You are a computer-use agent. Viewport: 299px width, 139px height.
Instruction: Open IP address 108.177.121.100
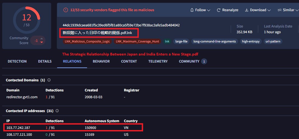19,134
